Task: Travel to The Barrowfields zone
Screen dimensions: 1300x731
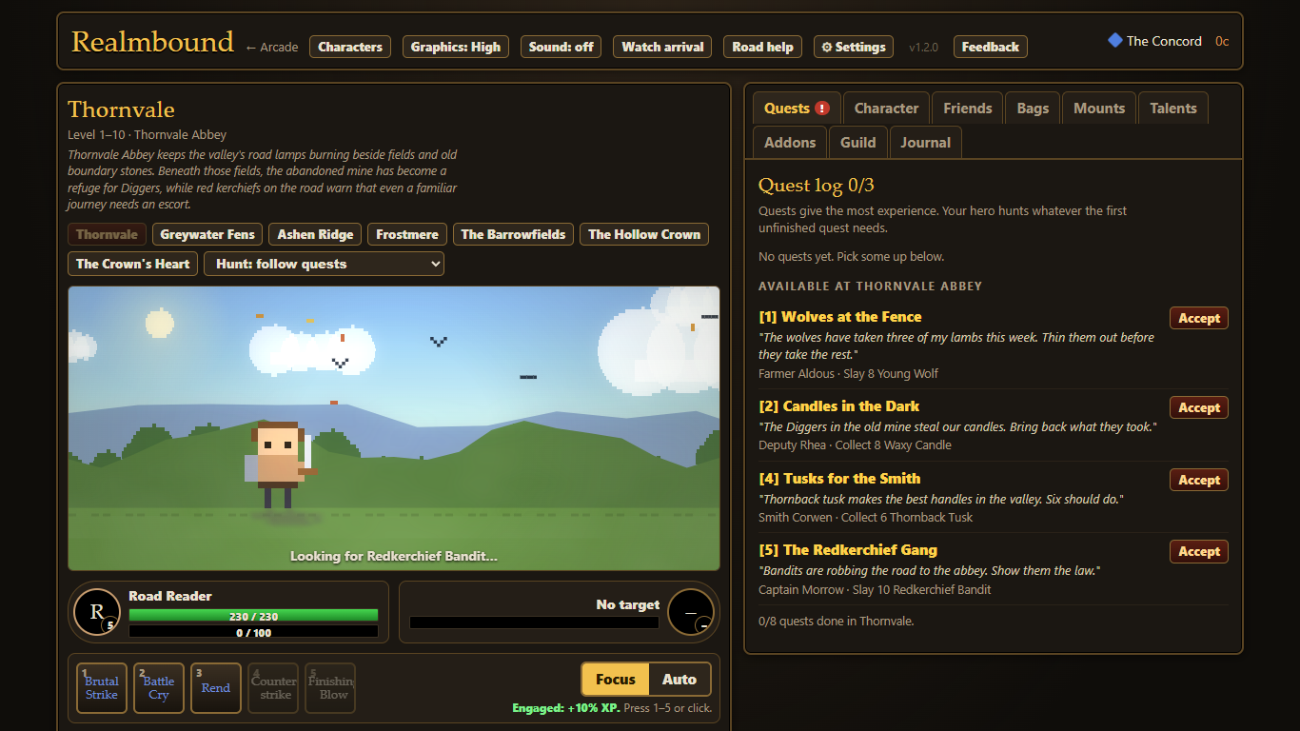Action: [513, 234]
